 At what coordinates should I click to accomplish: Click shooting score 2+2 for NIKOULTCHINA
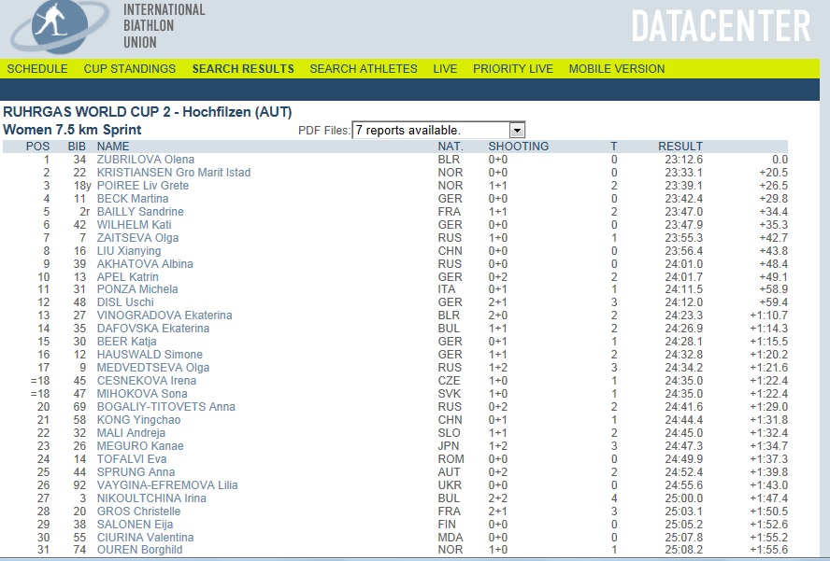click(x=497, y=498)
